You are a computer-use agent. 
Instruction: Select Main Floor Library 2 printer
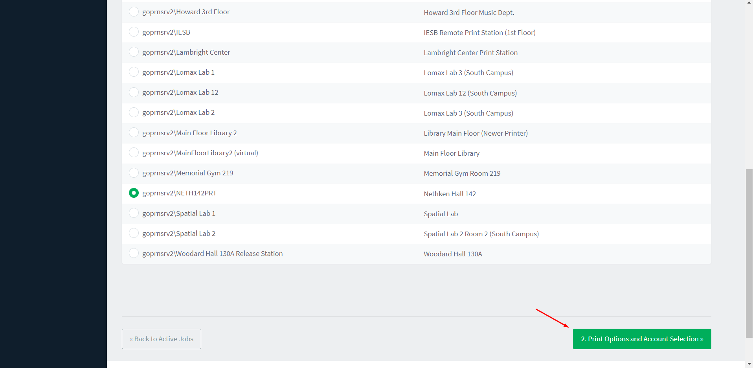coord(134,132)
